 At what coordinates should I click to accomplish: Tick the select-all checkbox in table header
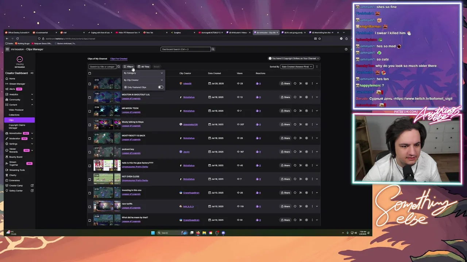(x=90, y=73)
